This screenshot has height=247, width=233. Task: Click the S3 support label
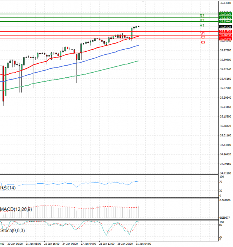(x=203, y=43)
